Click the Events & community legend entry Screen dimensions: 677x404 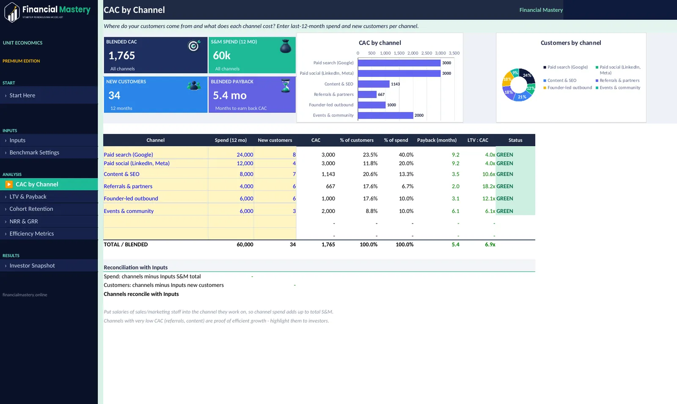(618, 88)
